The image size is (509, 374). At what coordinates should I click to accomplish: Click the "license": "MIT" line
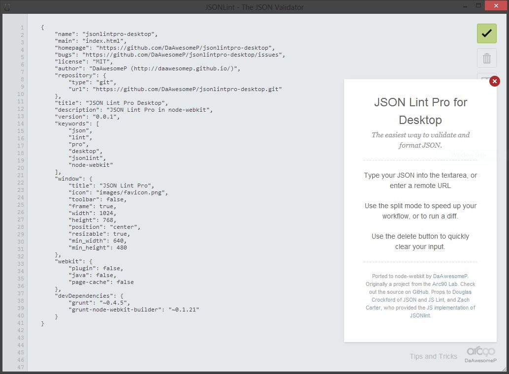pos(83,62)
